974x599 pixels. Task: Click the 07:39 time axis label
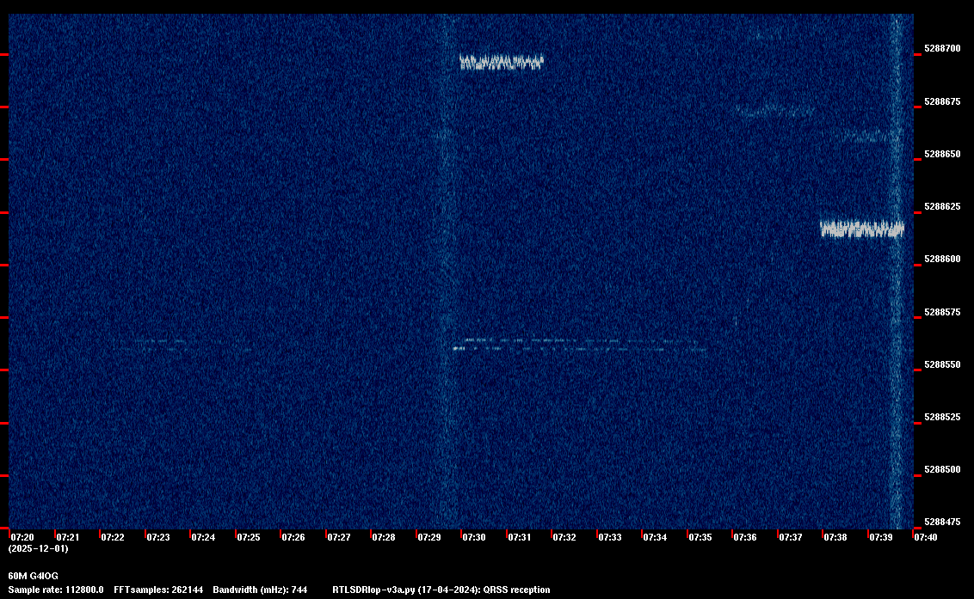pos(881,537)
